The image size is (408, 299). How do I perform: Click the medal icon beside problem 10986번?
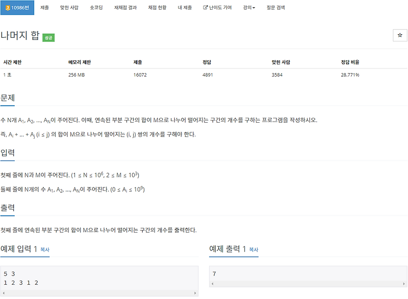[x=7, y=7]
